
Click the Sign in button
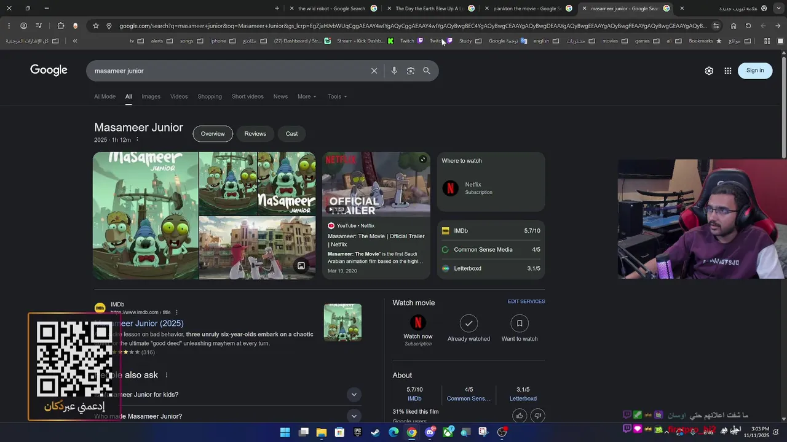coord(755,71)
